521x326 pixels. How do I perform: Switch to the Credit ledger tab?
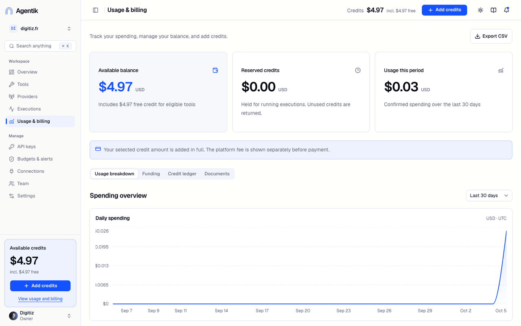tap(182, 174)
